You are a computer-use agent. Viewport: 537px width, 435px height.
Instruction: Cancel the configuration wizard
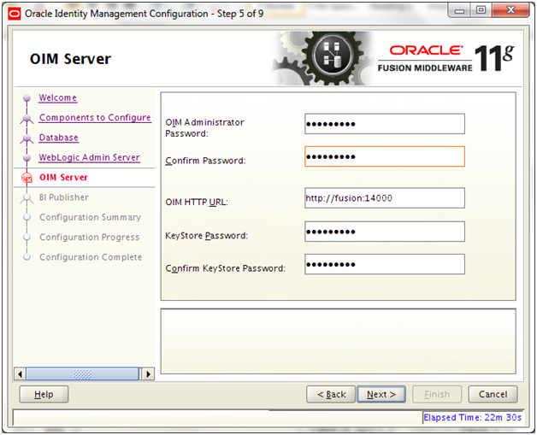click(493, 395)
